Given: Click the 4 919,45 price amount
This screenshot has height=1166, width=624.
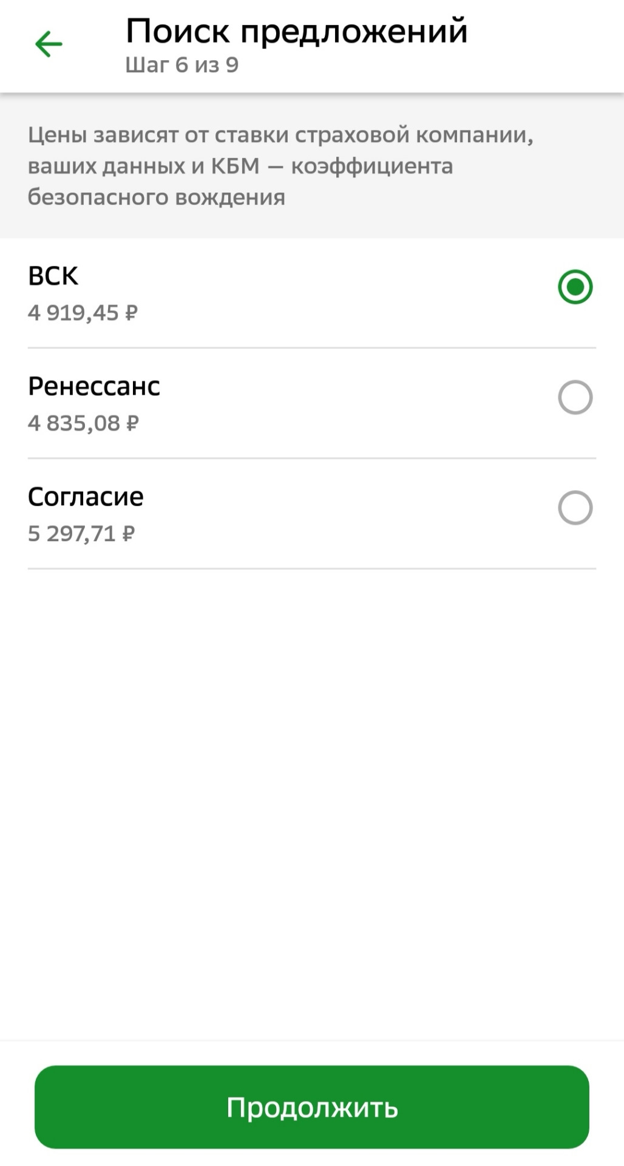Looking at the screenshot, I should pos(73,313).
